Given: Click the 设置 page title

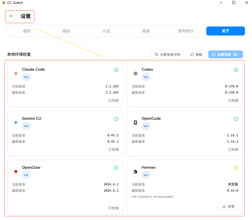Looking at the screenshot, I should click(x=26, y=16).
